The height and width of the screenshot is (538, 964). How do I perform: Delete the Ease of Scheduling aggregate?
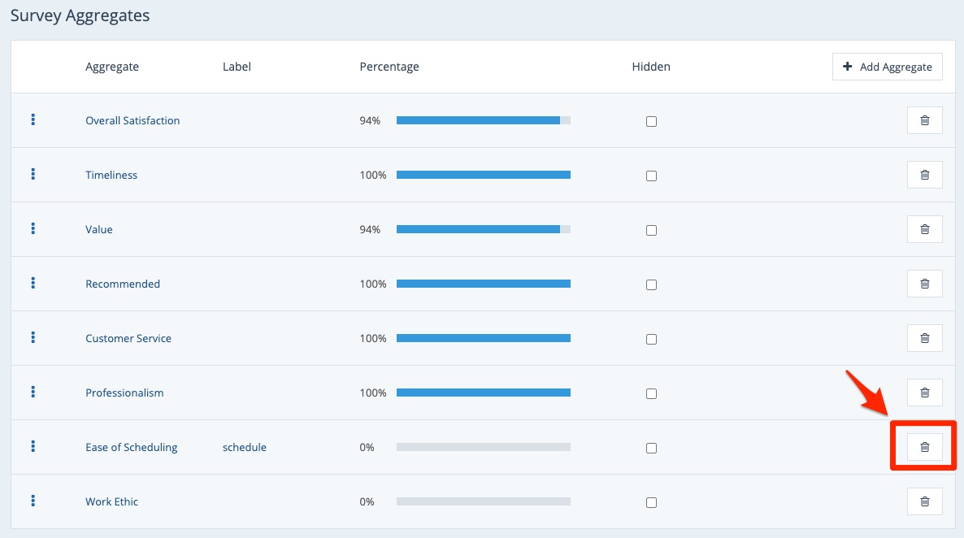coord(924,447)
